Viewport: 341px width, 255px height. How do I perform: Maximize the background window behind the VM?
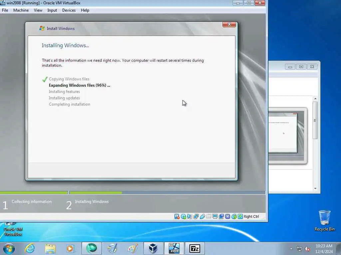[301, 66]
